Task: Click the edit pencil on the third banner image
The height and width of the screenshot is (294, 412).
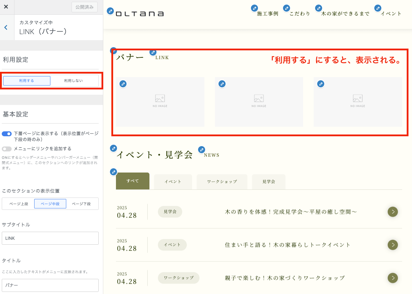Action: click(320, 84)
